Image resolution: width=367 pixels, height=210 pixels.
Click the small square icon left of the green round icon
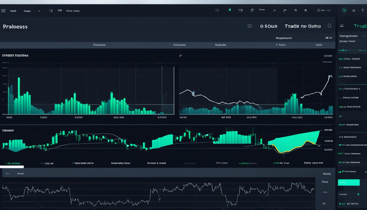217,10
